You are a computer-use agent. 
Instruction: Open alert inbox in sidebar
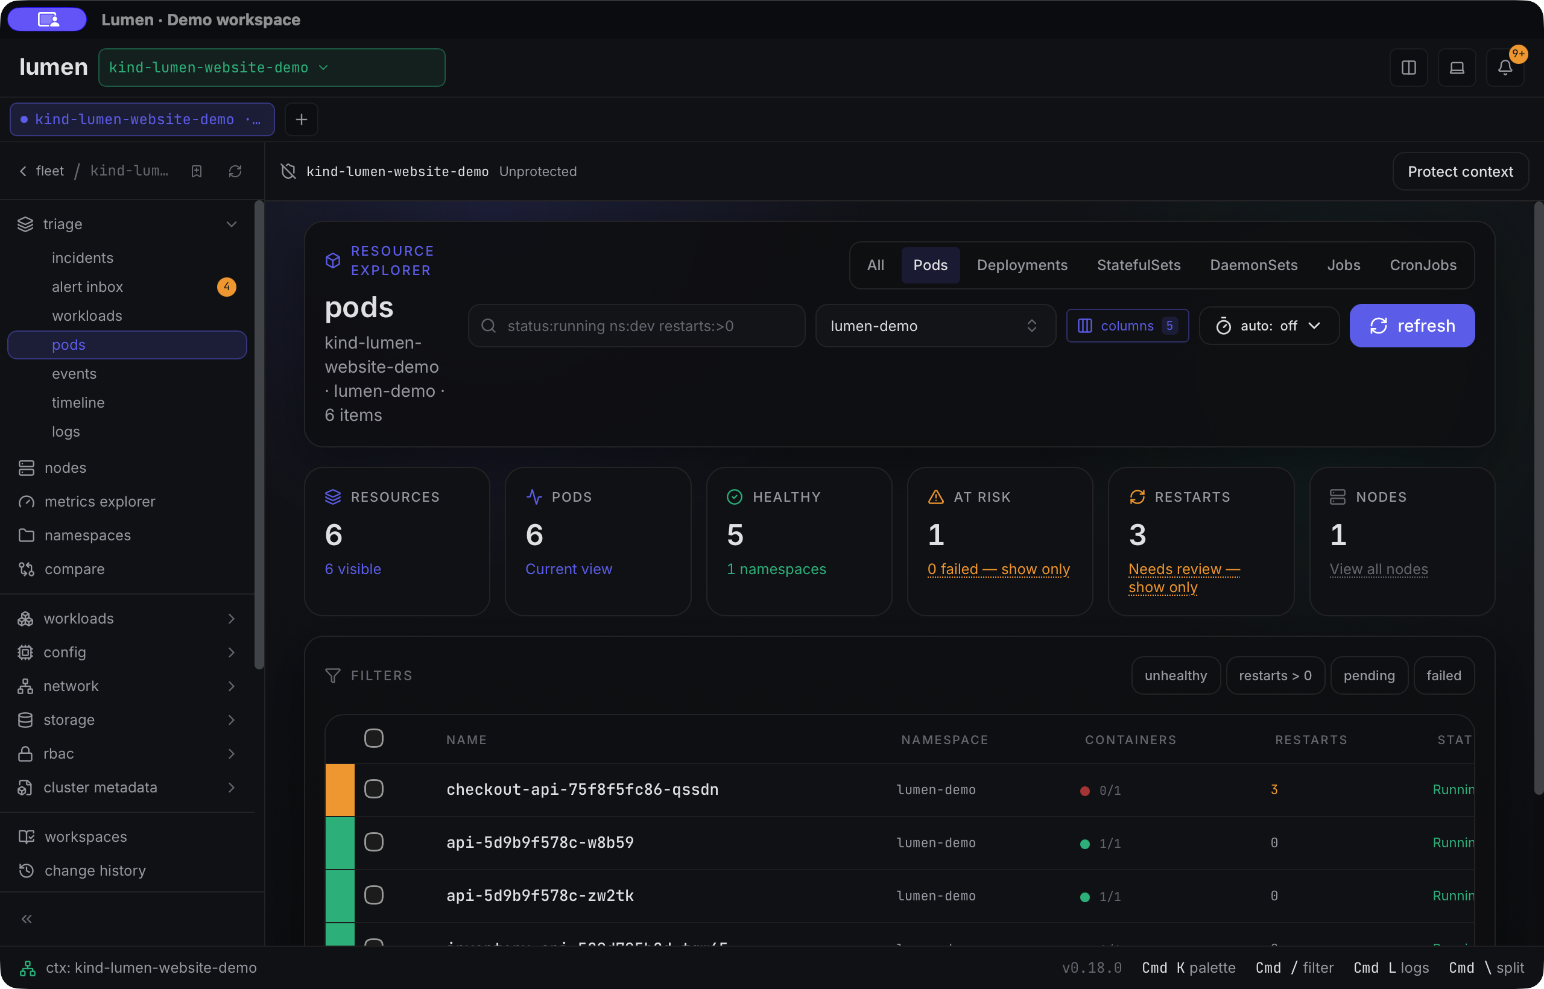[127, 287]
